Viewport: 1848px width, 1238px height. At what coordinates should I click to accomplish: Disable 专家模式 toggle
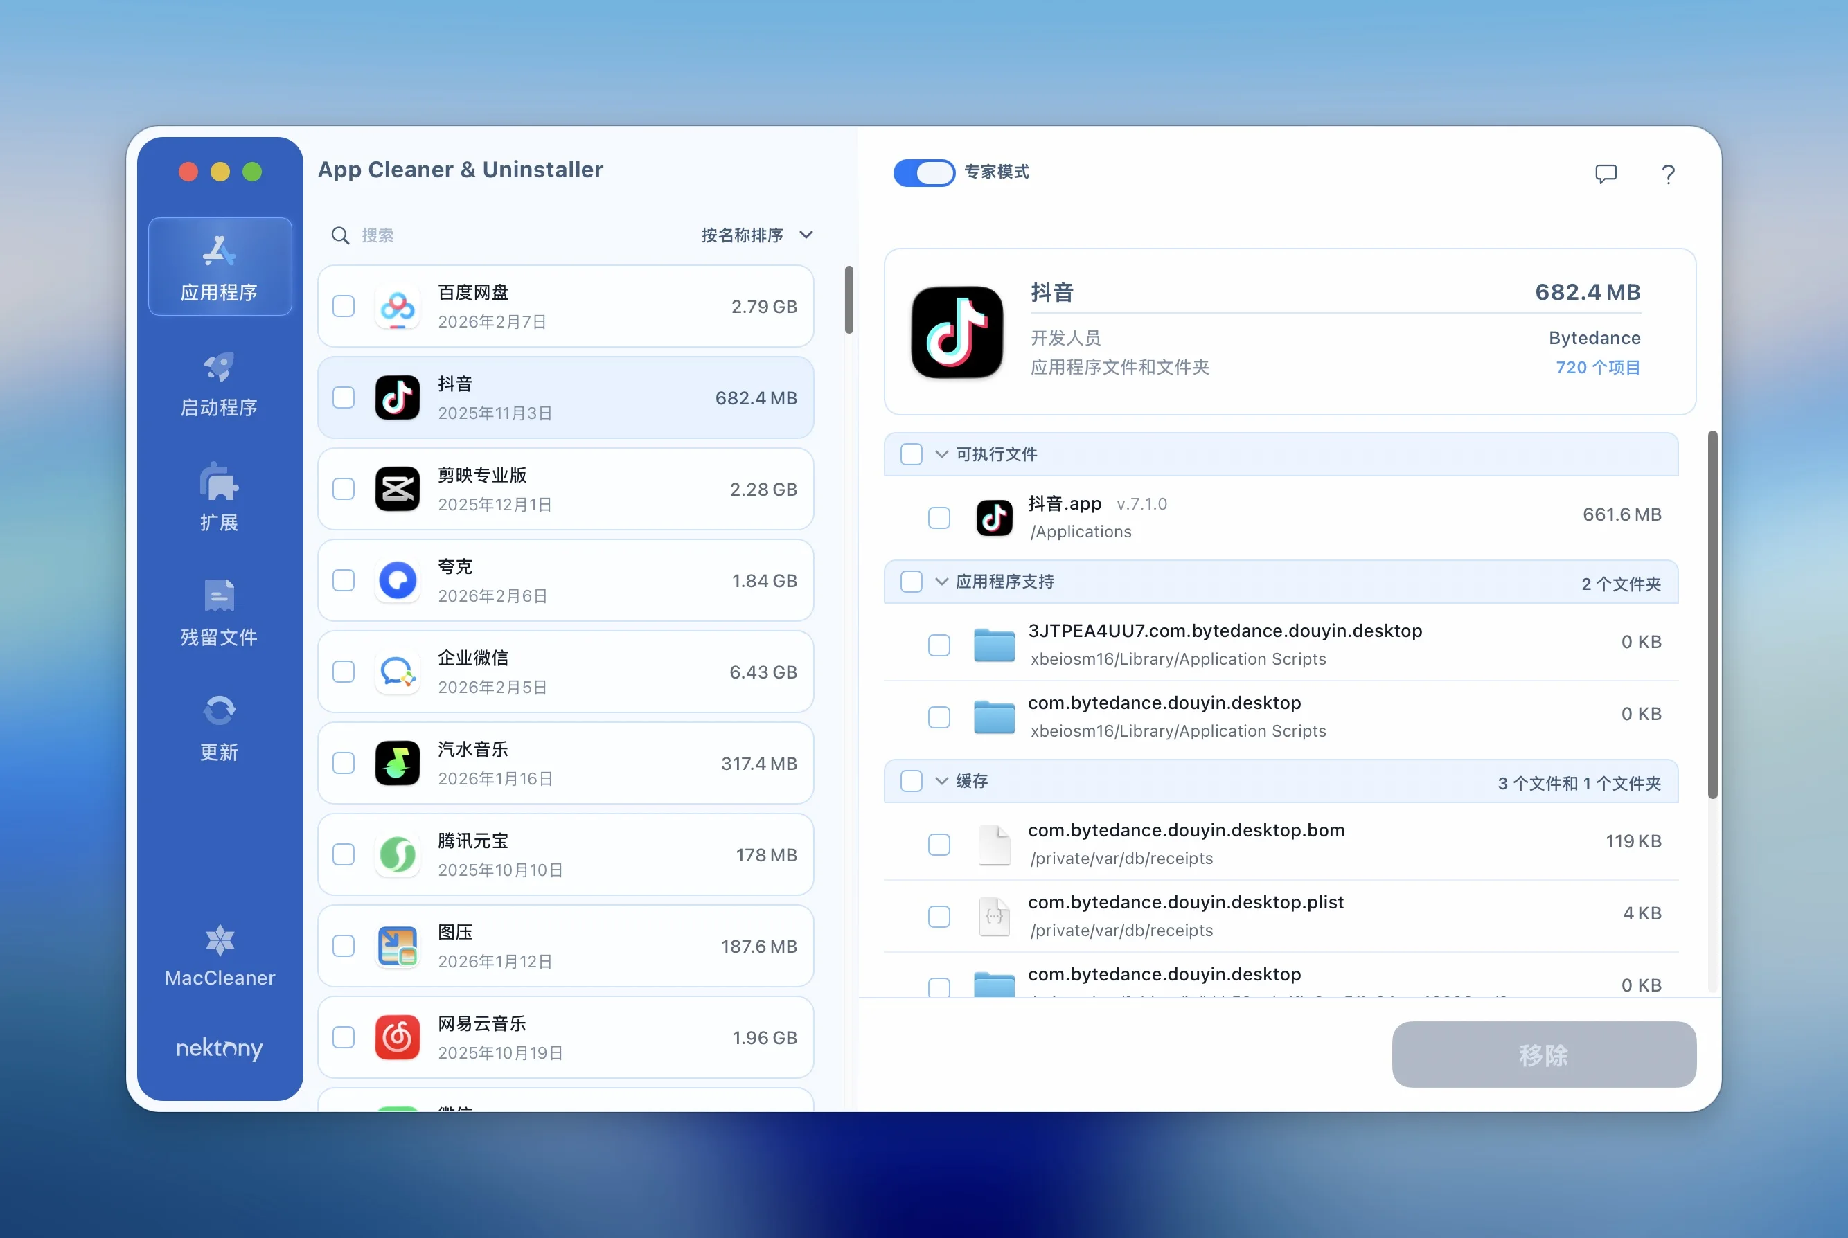[924, 173]
